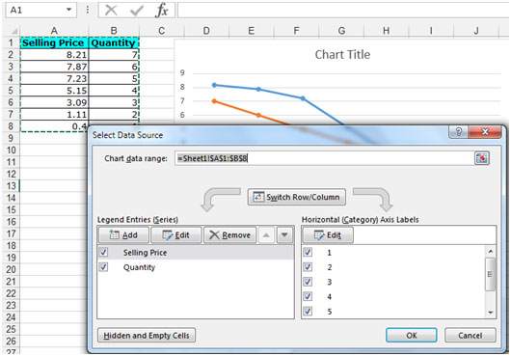
Task: Click the collapse dialog range selector icon
Action: pyautogui.click(x=482, y=158)
